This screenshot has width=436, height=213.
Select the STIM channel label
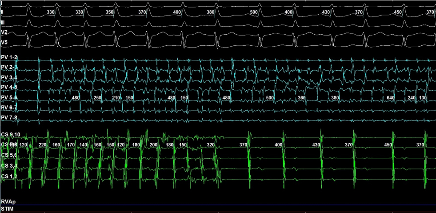[8, 207]
